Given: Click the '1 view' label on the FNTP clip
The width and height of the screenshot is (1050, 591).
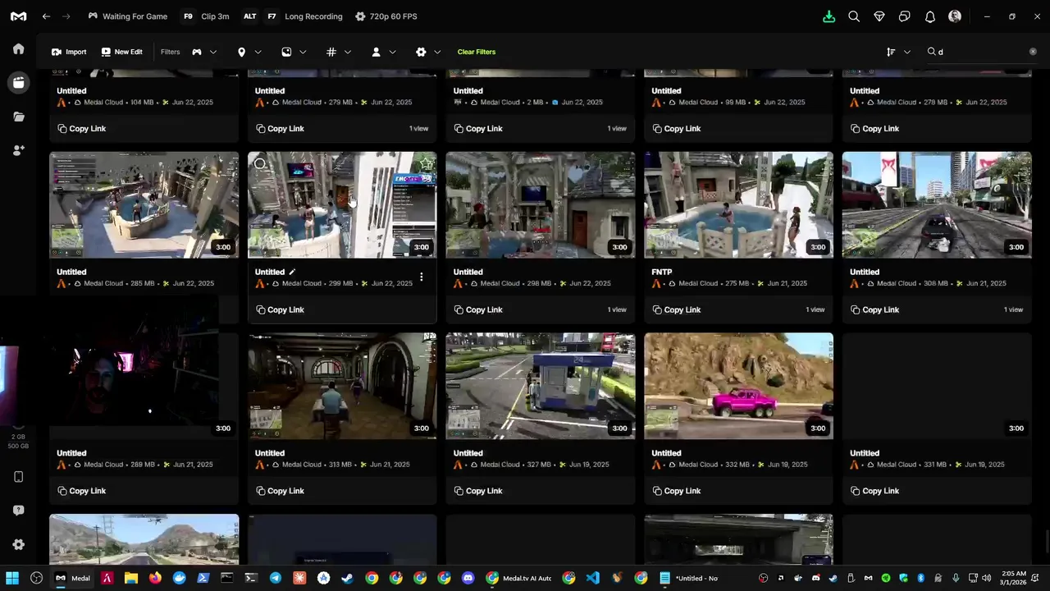Looking at the screenshot, I should tap(815, 309).
